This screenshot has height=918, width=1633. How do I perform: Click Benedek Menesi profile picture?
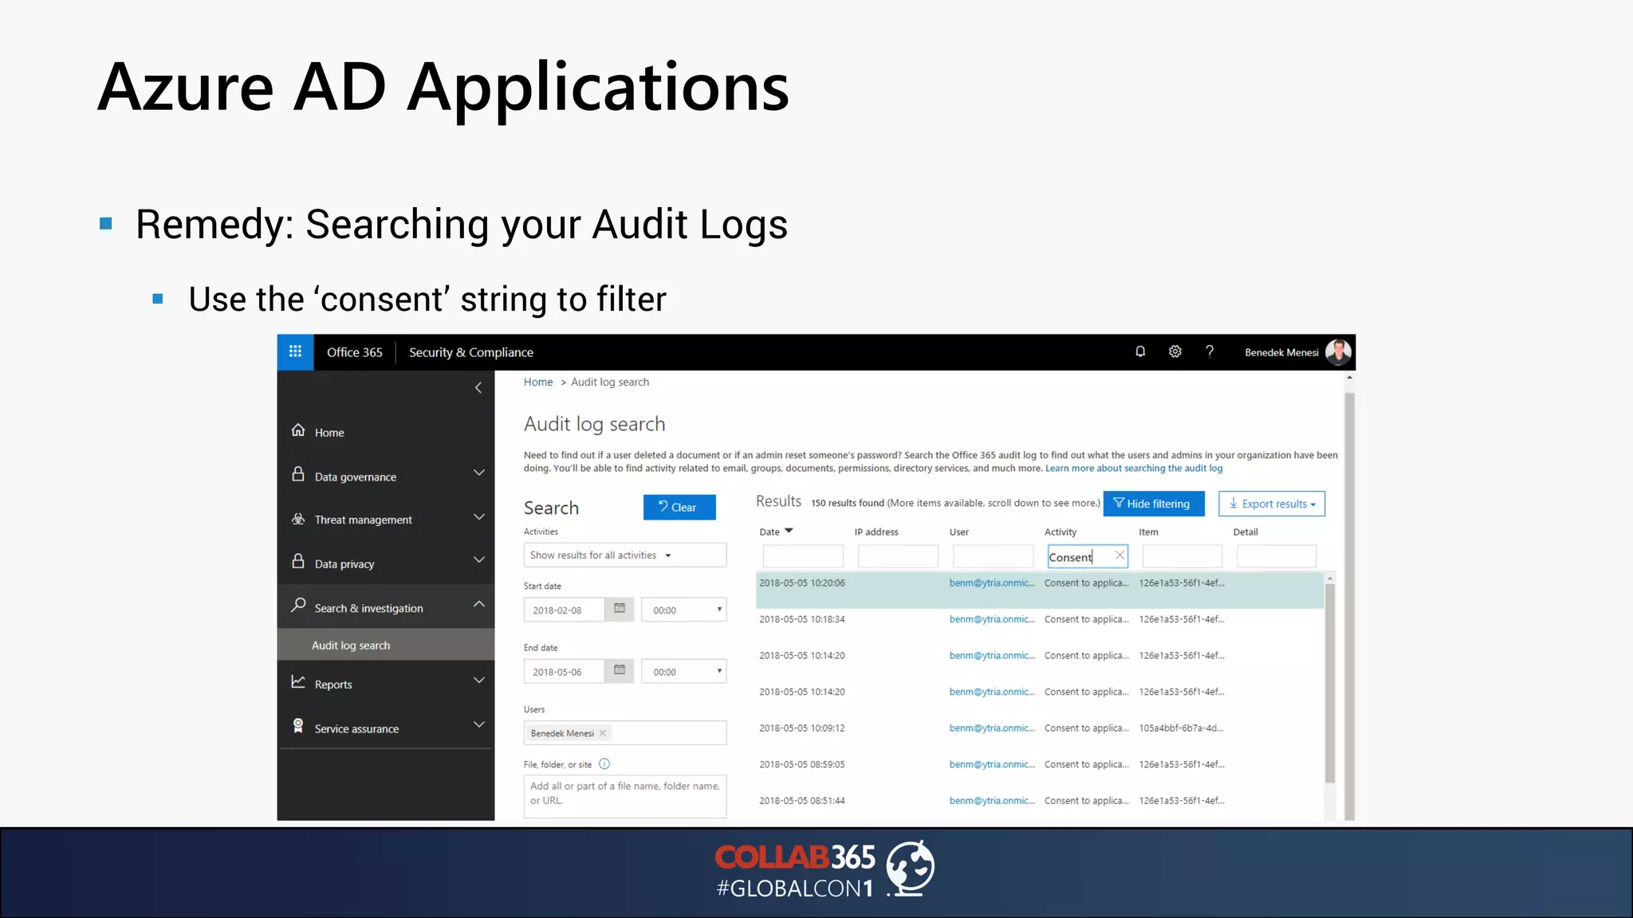[1338, 351]
